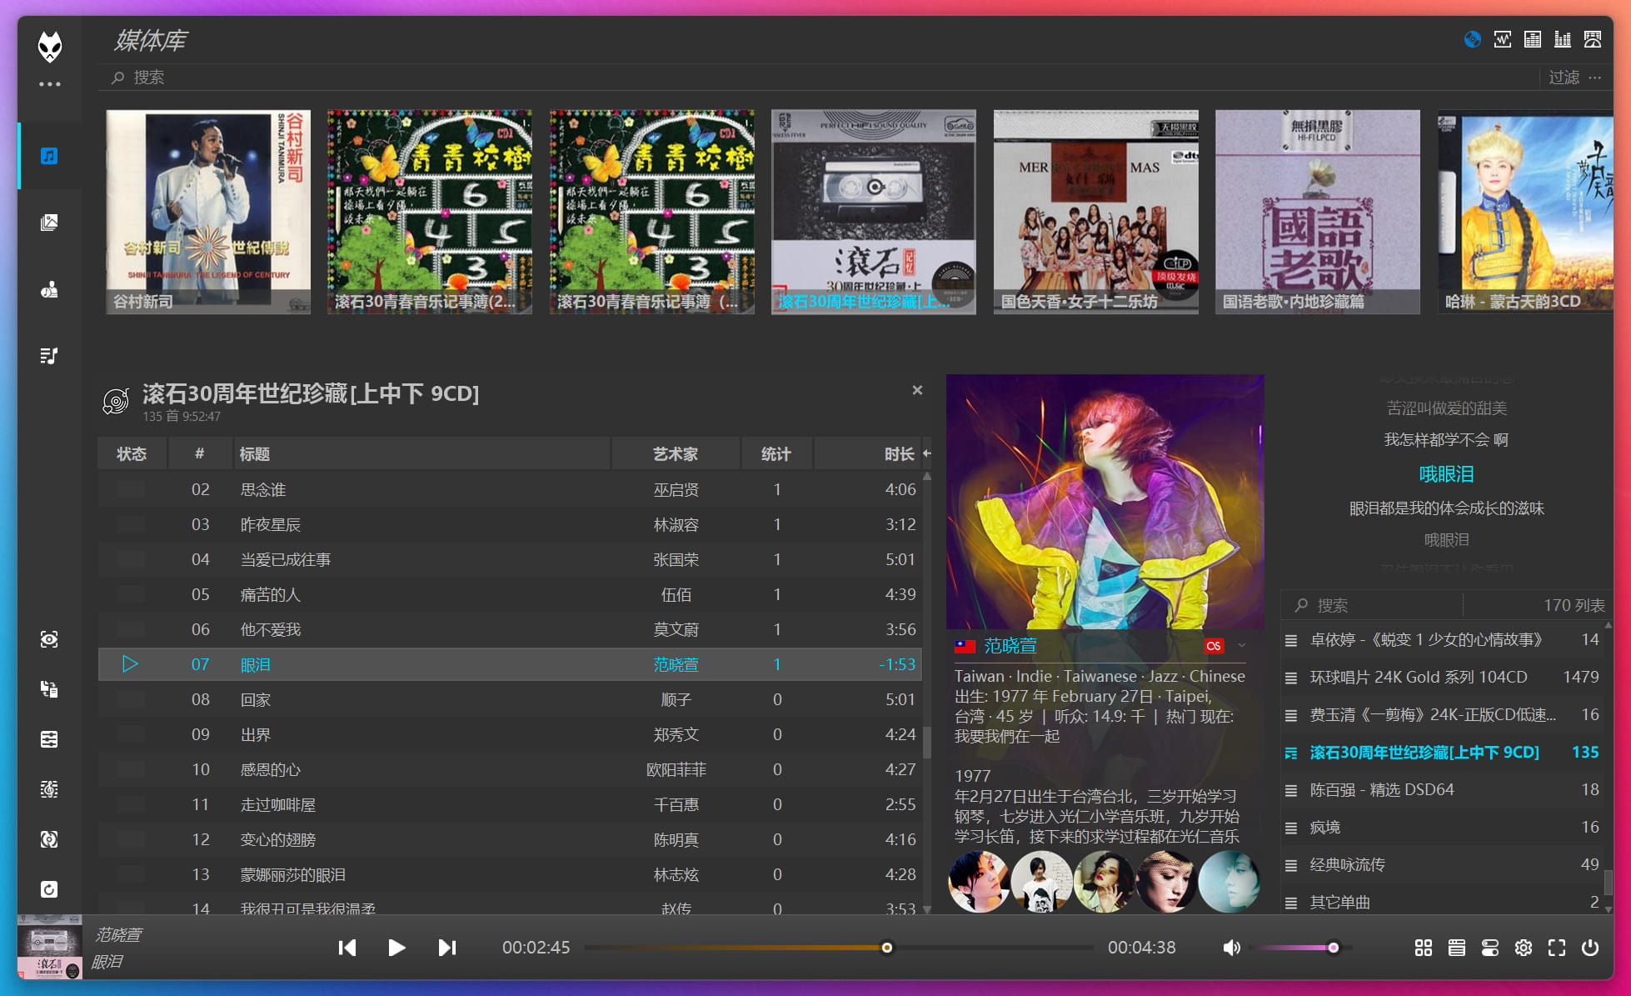Image resolution: width=1631 pixels, height=996 pixels.
Task: Open the playlists icon in the sidebar
Action: (50, 355)
